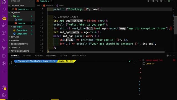Screen dimensions: 177x100
Task: Switch to the OUTPUT panel tab
Action: (63, 56)
